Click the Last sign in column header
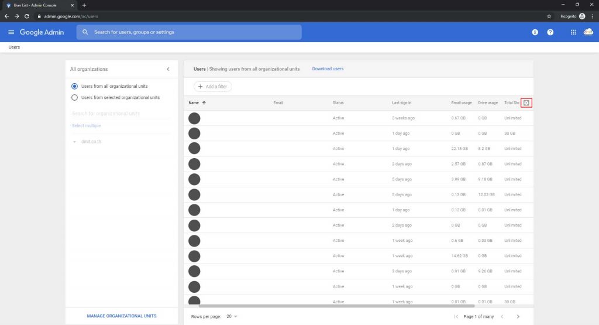This screenshot has width=599, height=325. click(x=401, y=102)
